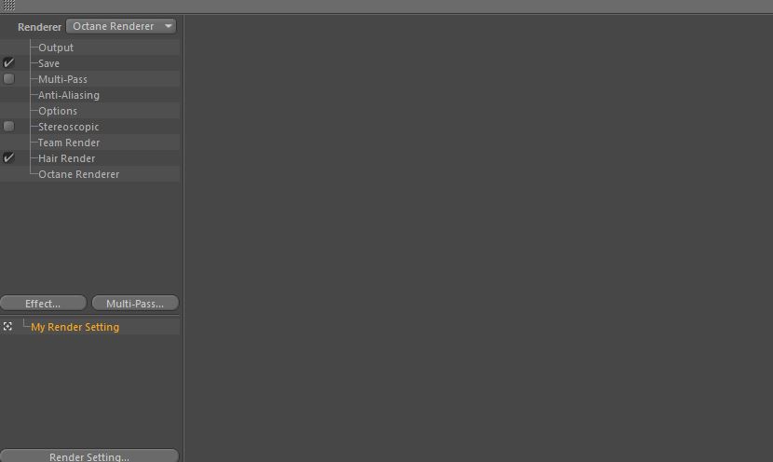Click the dotted panel grip icon
Image resolution: width=773 pixels, height=462 pixels.
tap(9, 6)
